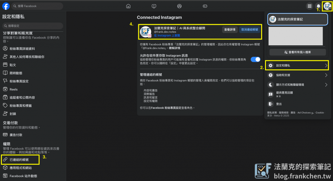333x181 pixels.
Task: Open the Video tab icon
Action: [154, 6]
